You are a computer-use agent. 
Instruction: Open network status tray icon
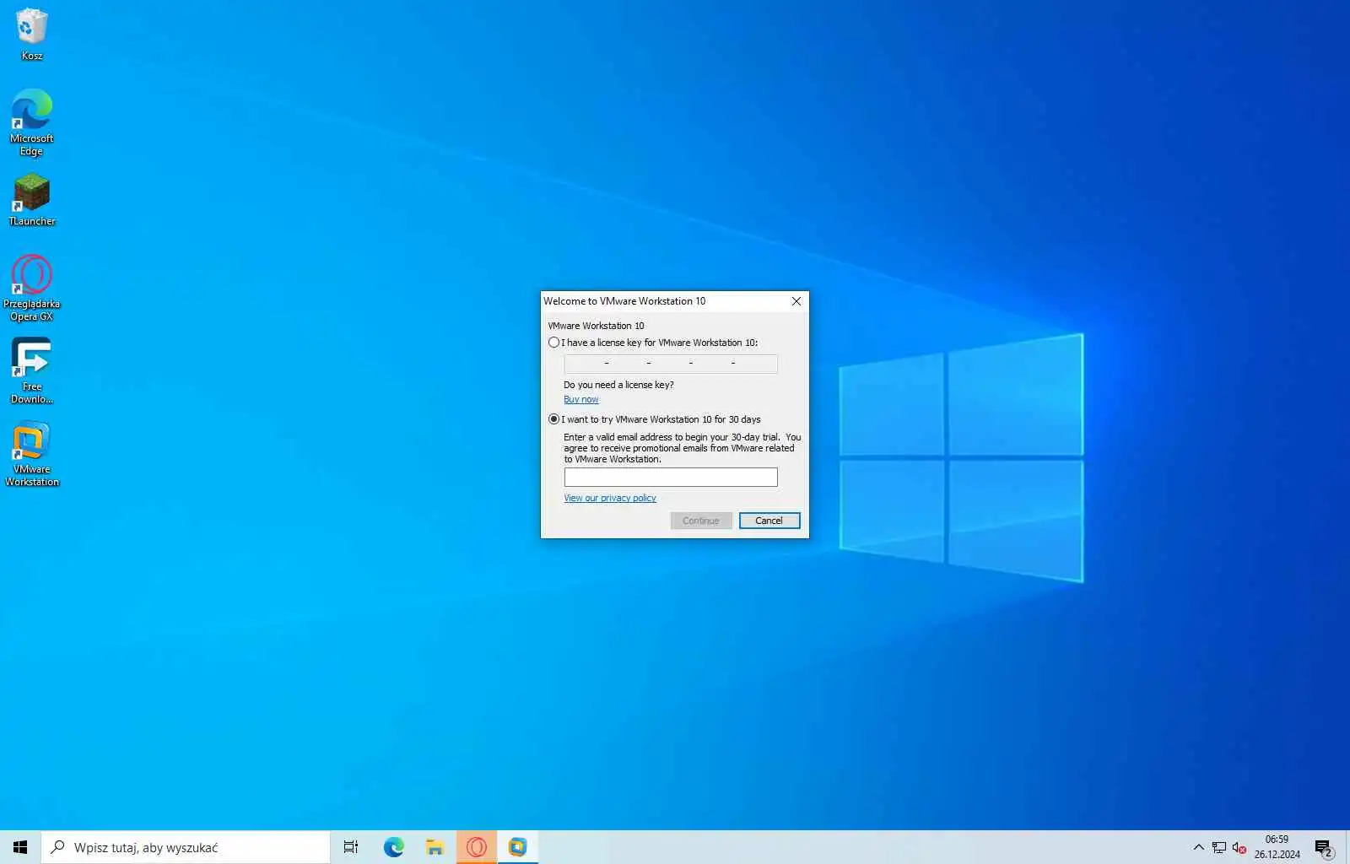1219,847
